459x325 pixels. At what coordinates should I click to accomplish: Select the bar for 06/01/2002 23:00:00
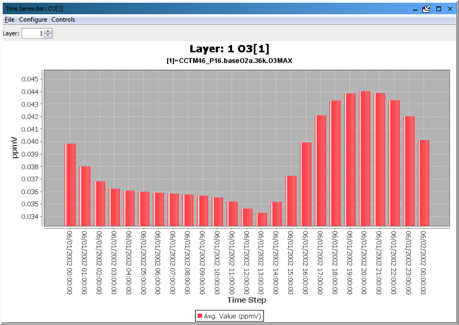click(409, 171)
